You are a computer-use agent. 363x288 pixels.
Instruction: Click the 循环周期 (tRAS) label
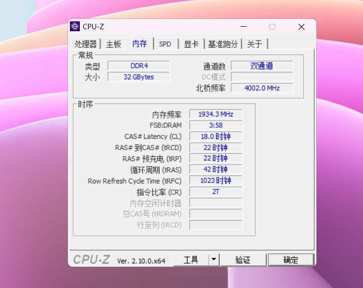(x=156, y=170)
